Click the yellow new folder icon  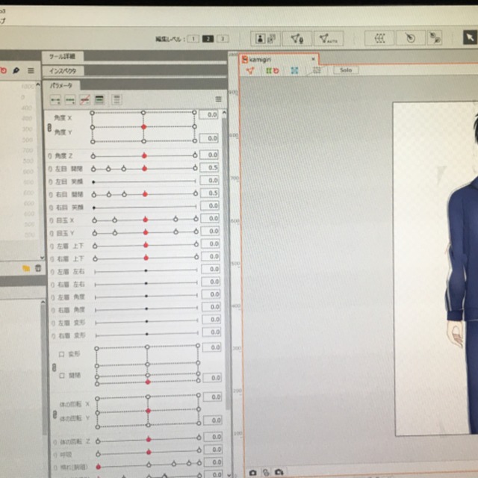tap(26, 267)
